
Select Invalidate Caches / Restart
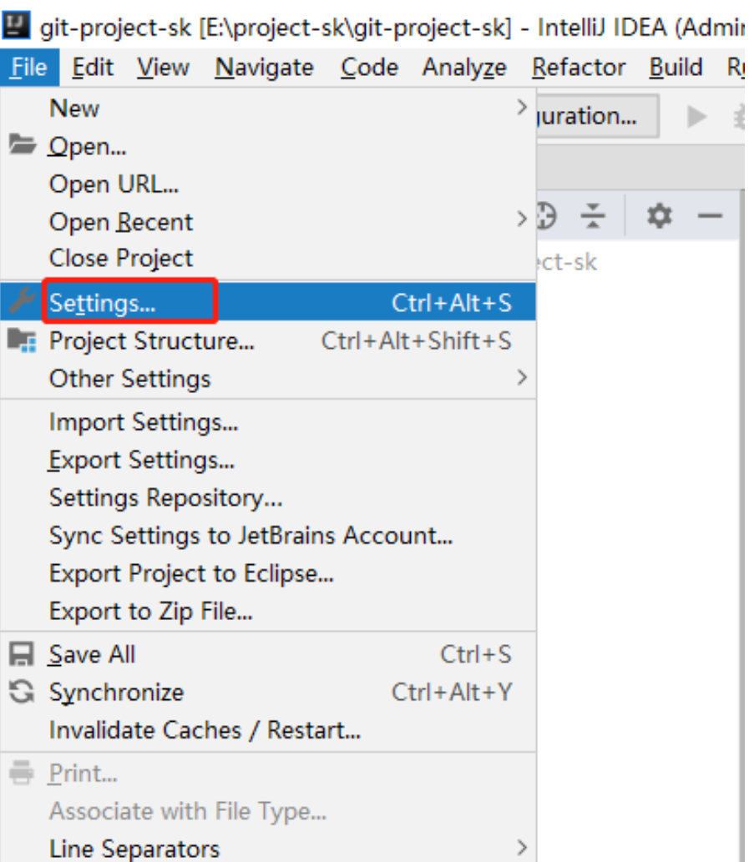click(x=205, y=730)
